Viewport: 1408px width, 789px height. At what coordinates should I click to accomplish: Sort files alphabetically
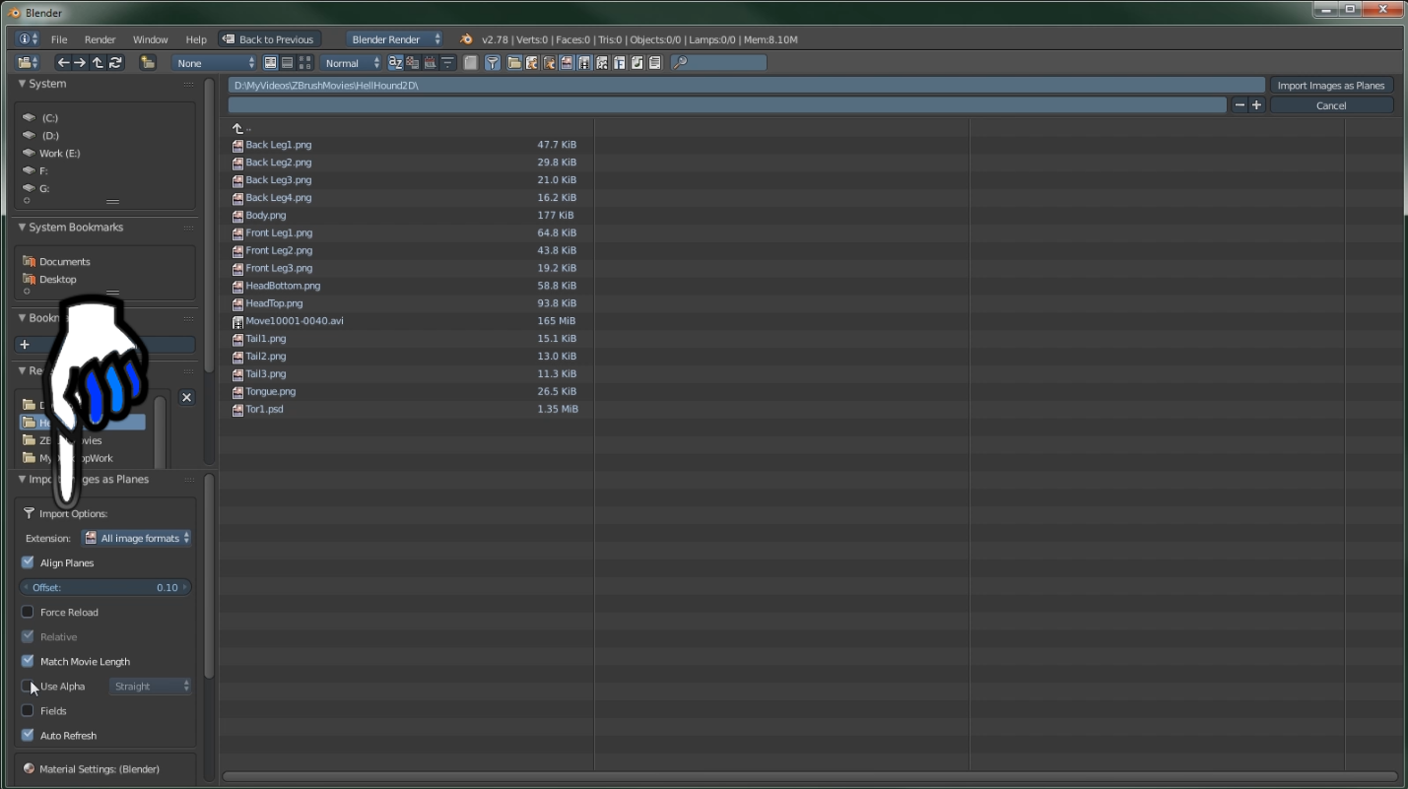click(395, 63)
